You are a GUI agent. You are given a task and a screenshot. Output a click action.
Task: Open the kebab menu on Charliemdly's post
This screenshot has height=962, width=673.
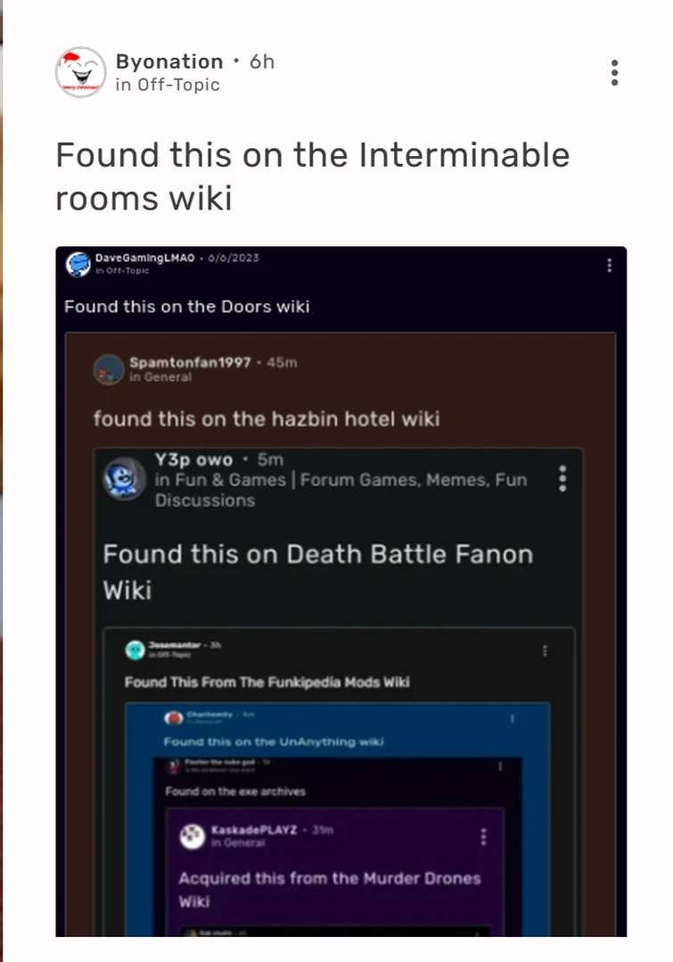point(513,717)
